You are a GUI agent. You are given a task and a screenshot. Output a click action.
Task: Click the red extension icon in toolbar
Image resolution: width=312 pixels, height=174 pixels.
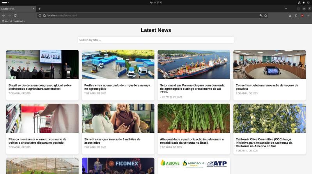(x=302, y=16)
